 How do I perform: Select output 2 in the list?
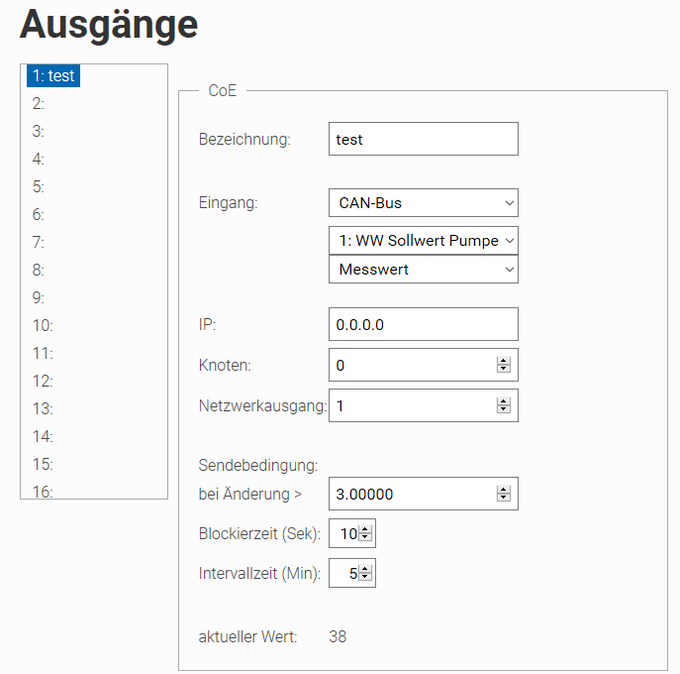pos(39,103)
